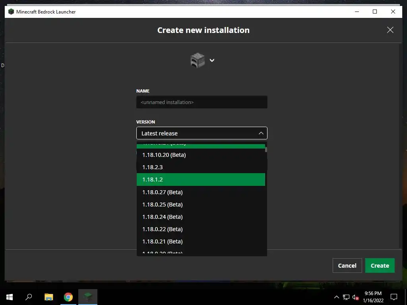
Task: Show hidden system tray icons
Action: tap(336, 297)
